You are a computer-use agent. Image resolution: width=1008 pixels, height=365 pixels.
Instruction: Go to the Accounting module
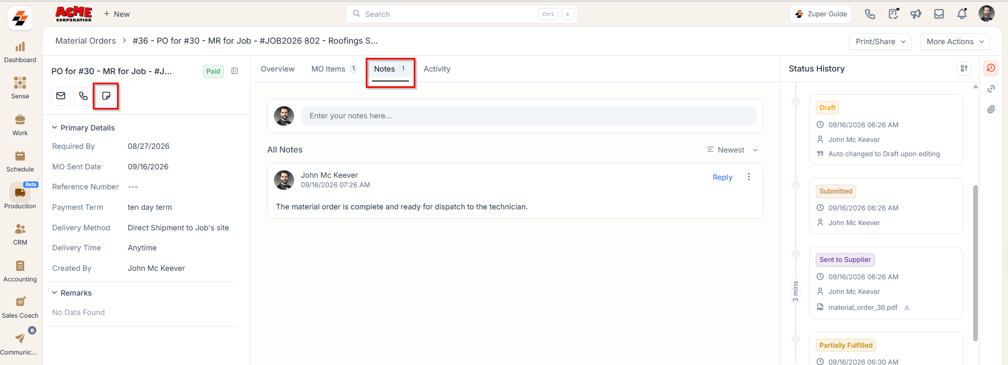20,271
